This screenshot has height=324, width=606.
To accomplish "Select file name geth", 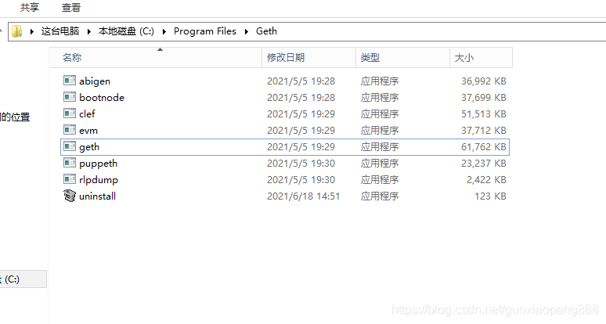I will coord(89,147).
